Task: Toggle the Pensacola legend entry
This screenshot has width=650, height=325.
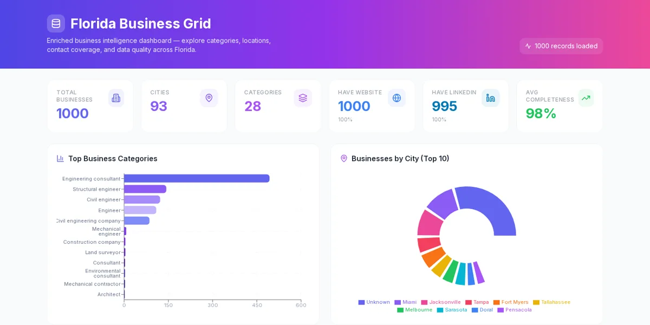Action: point(515,310)
